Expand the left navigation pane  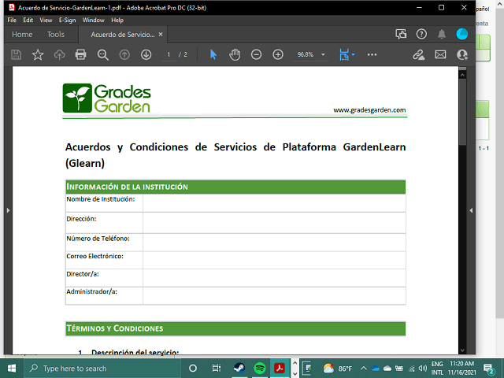(8, 210)
